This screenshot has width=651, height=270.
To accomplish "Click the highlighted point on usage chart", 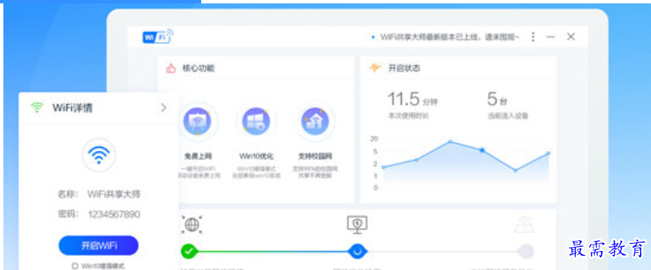I will point(482,150).
